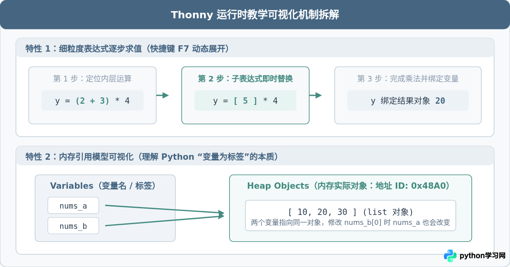Select the nums_b variable box
The image size is (510, 267).
[x=73, y=226]
